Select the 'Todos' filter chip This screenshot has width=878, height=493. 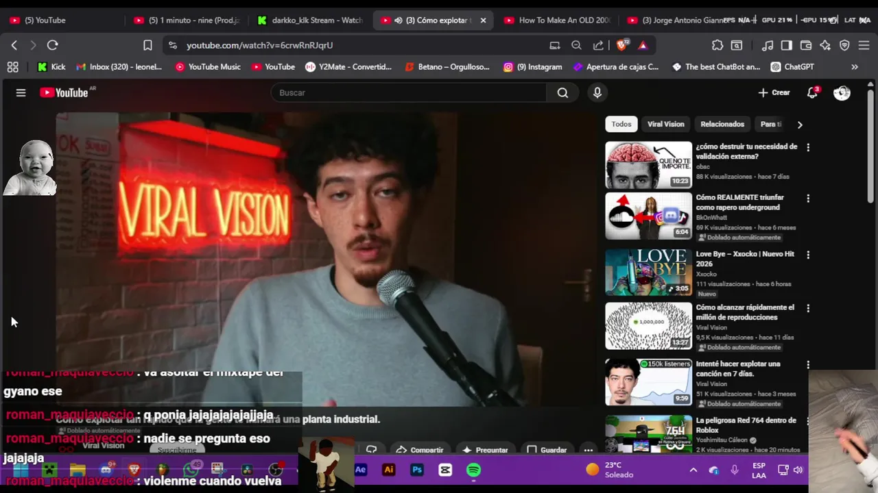[x=621, y=124]
